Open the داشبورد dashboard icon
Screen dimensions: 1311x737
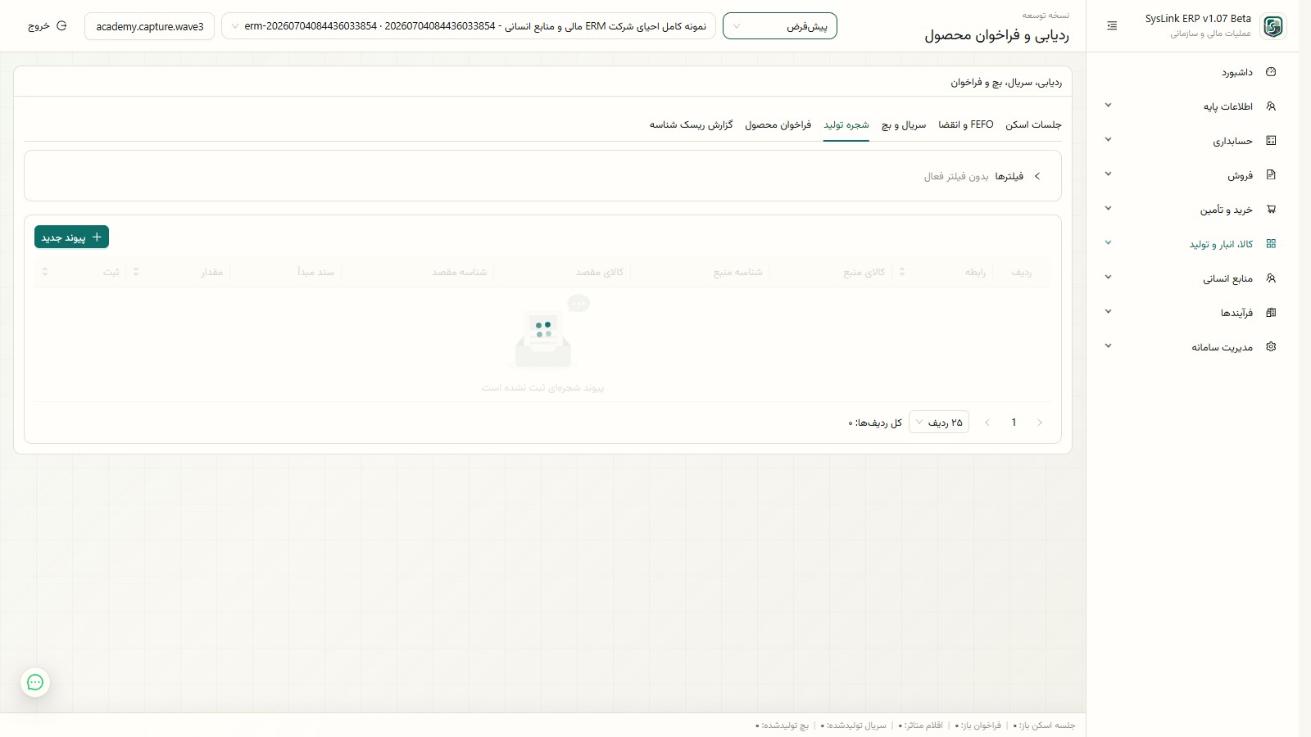click(1271, 72)
